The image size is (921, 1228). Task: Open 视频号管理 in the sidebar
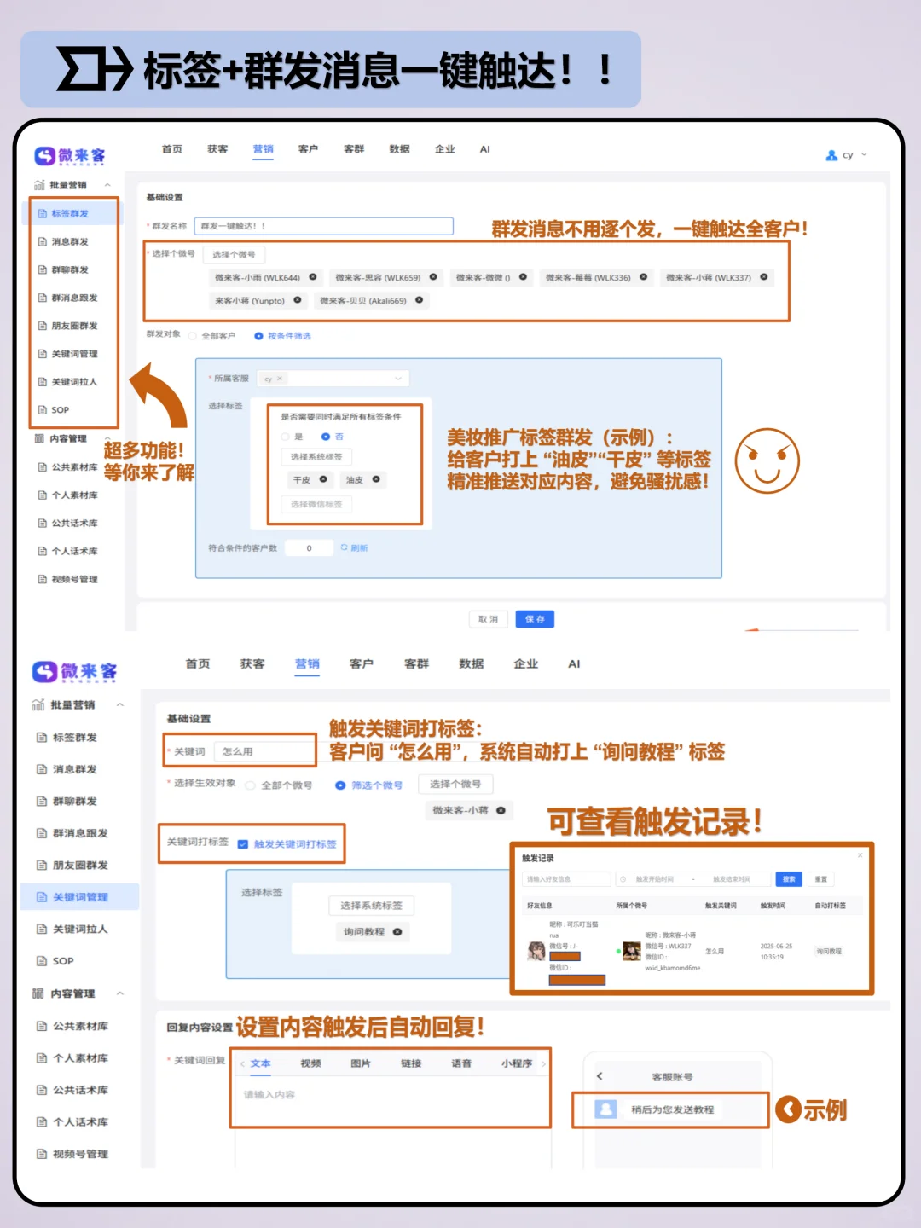pyautogui.click(x=73, y=578)
